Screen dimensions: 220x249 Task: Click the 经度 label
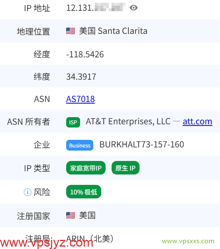(42, 55)
